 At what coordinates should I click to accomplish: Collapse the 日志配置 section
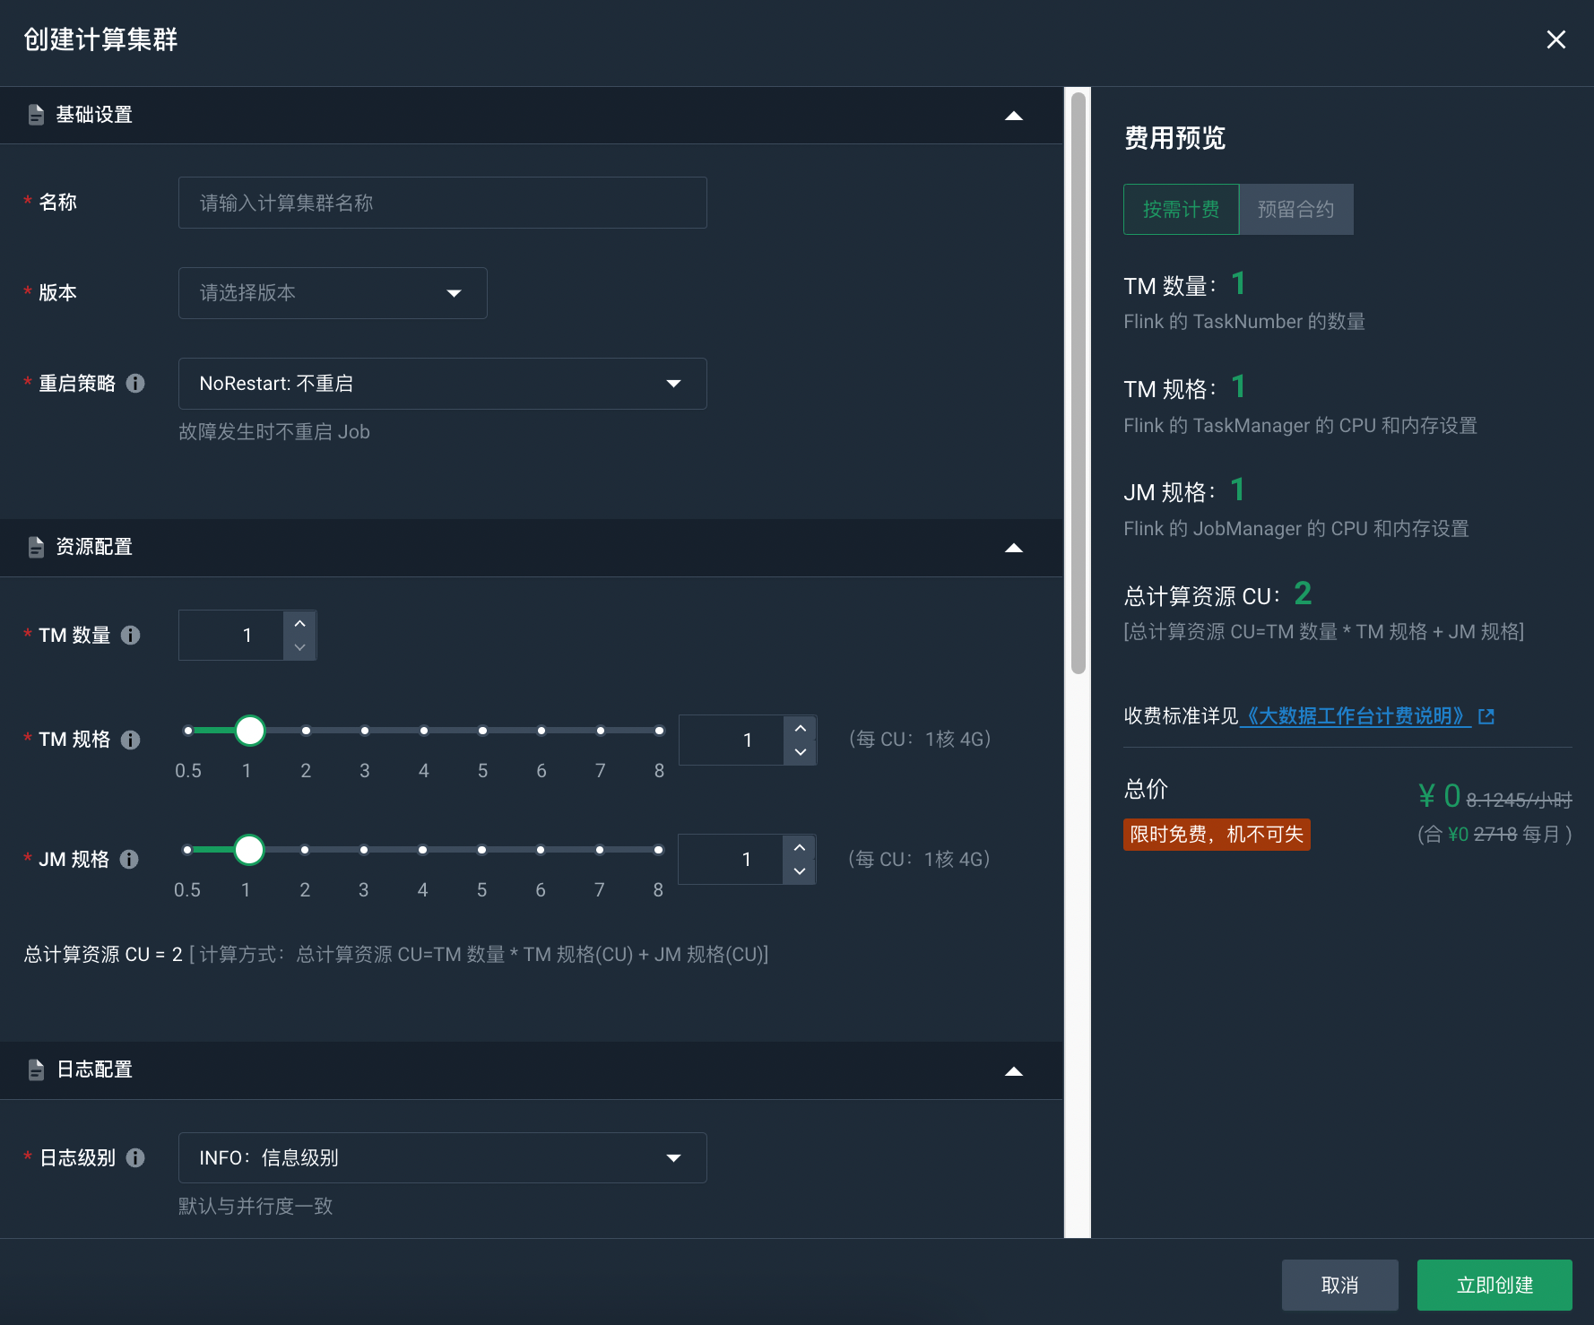coord(1014,1071)
